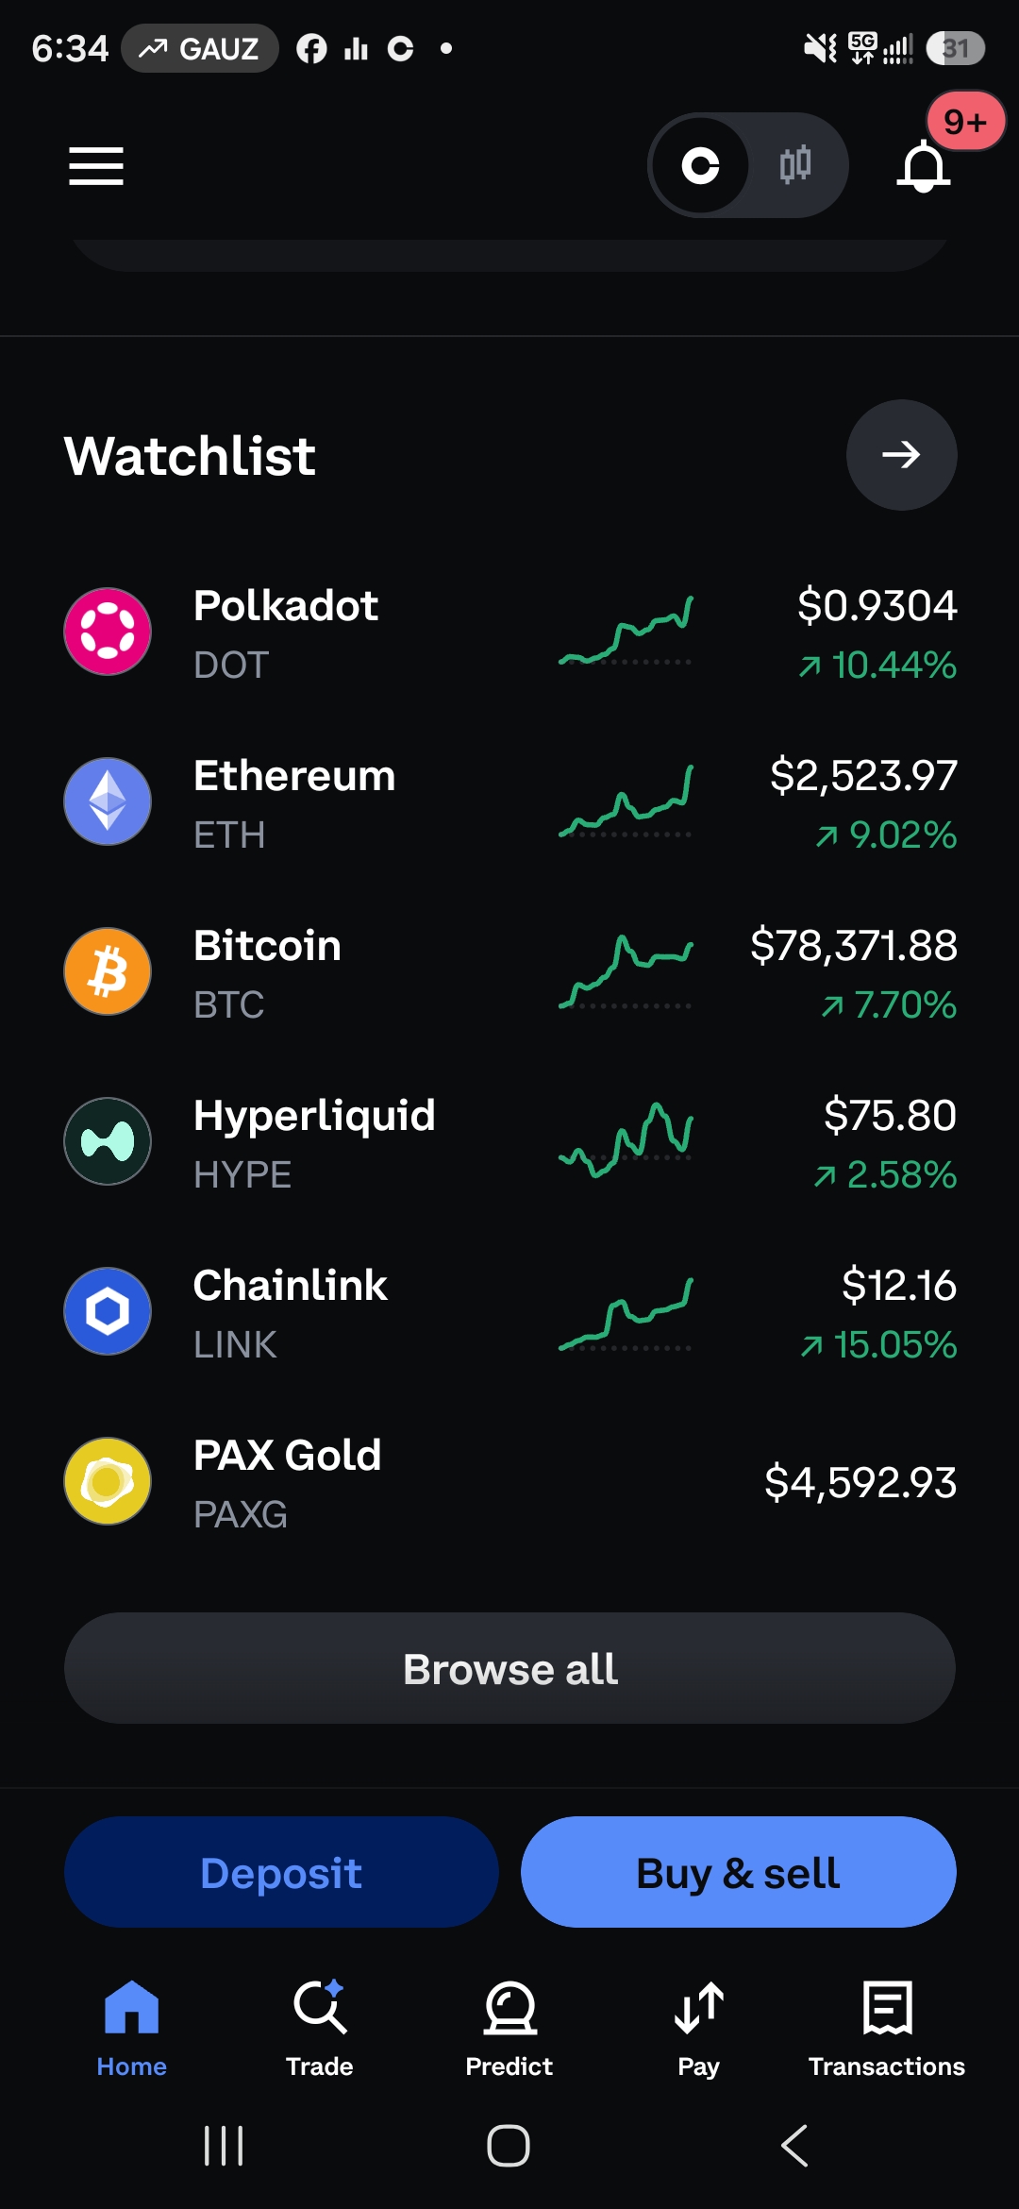The image size is (1019, 2209).
Task: Click the Browse all button
Action: point(509,1668)
